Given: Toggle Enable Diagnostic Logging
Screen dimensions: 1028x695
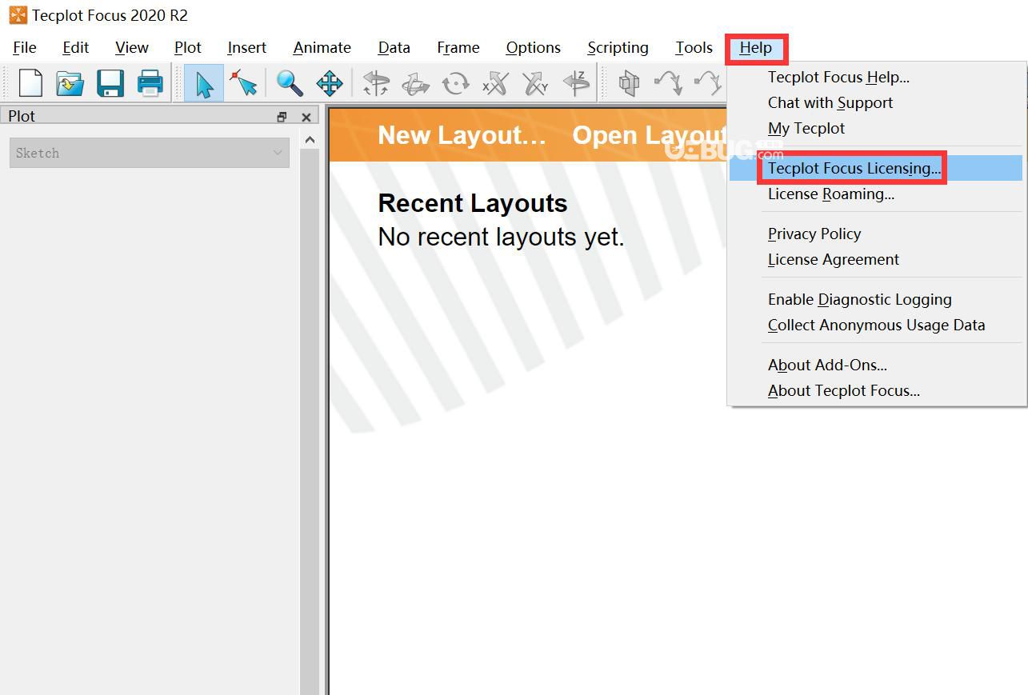Looking at the screenshot, I should coord(876,300).
